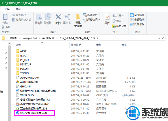The image size is (168, 121).
Task: Sort by Name (名称) column header
Action: click(18, 45)
